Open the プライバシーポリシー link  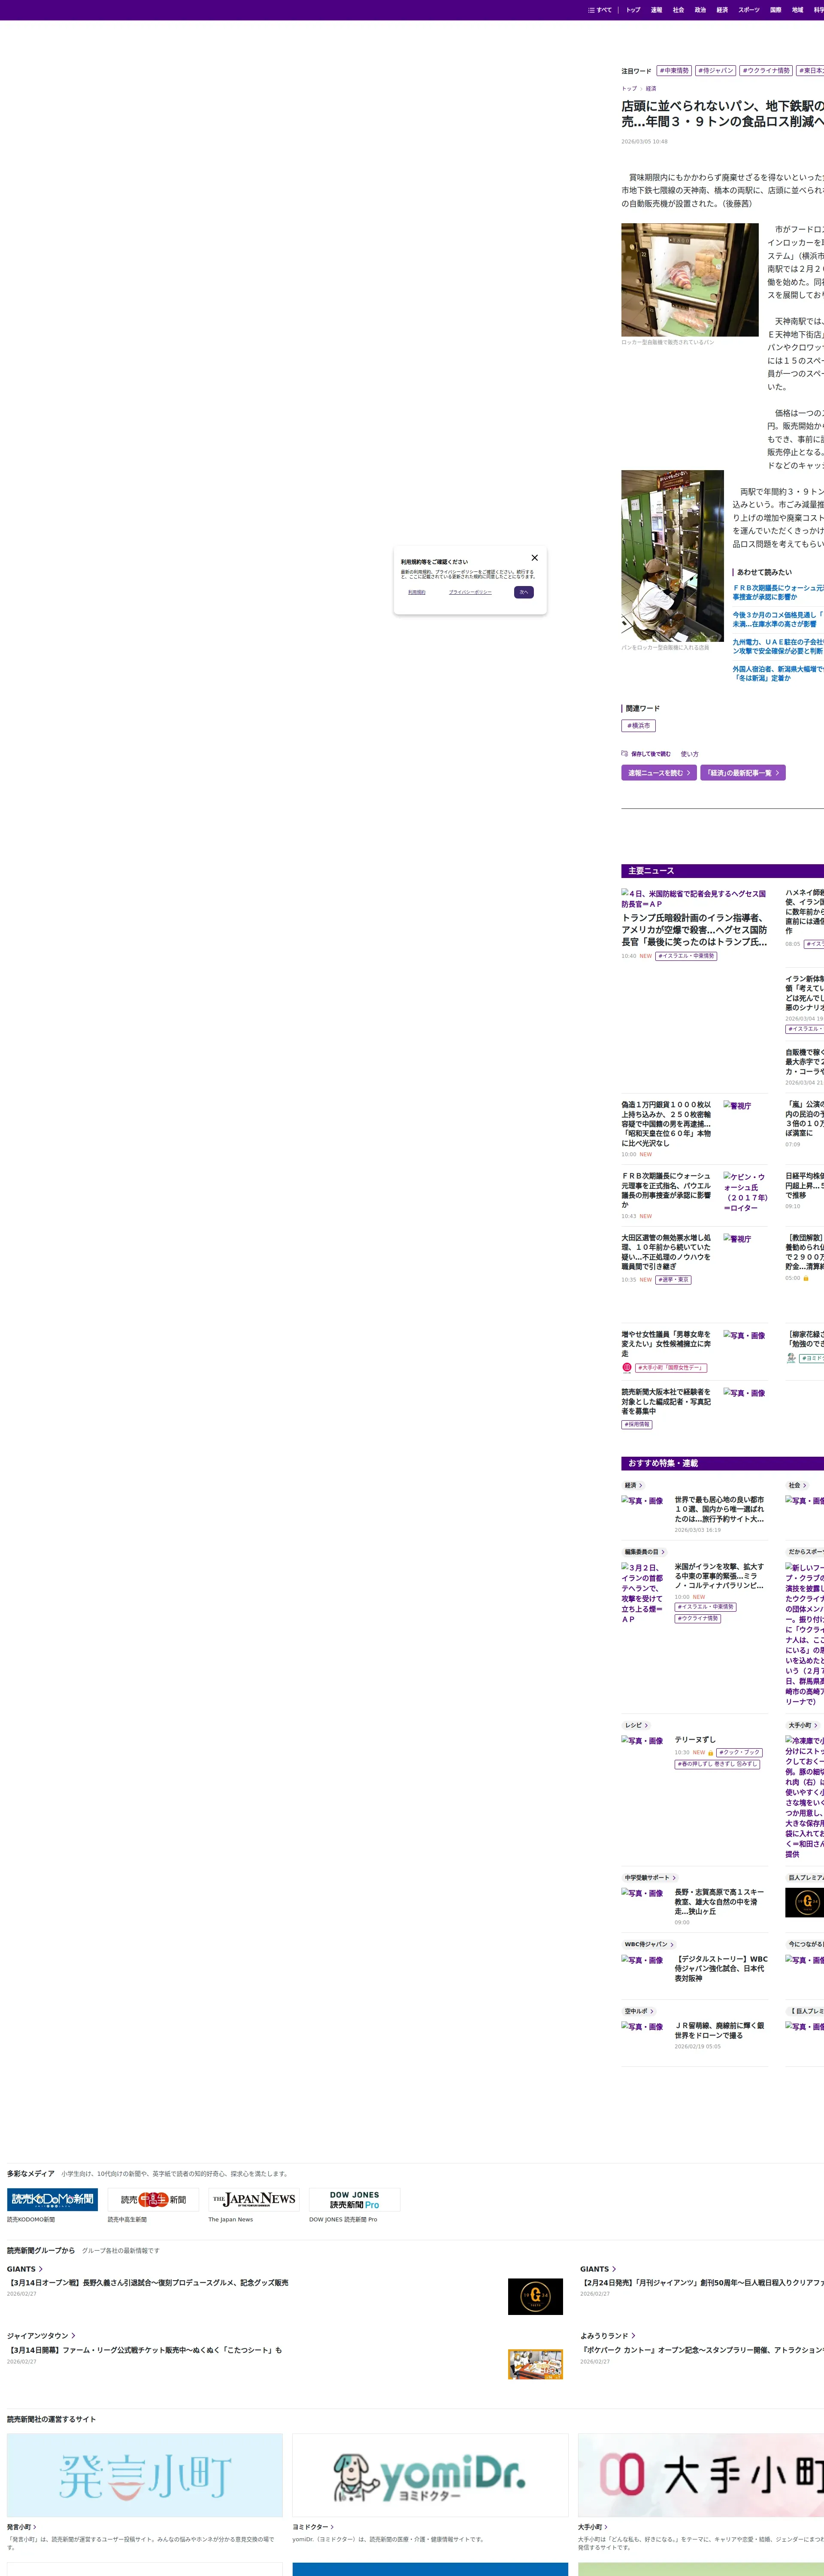470,592
